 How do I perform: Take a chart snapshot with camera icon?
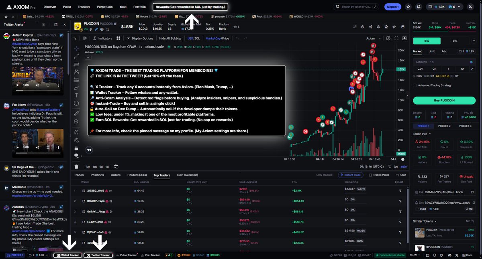(404, 38)
